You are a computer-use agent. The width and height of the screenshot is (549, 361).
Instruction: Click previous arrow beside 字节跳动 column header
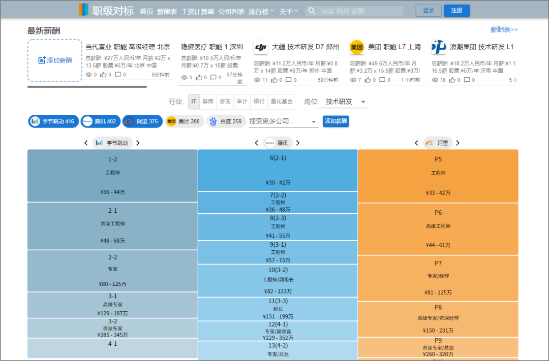[x=86, y=143]
